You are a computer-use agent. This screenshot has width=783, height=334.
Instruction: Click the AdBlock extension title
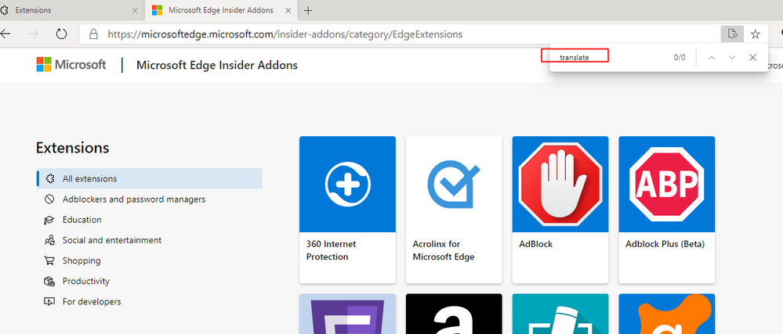tap(536, 244)
